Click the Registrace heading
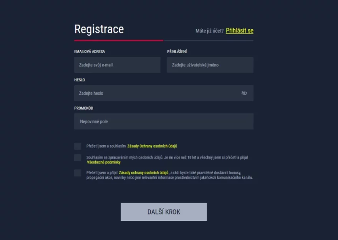 click(99, 30)
